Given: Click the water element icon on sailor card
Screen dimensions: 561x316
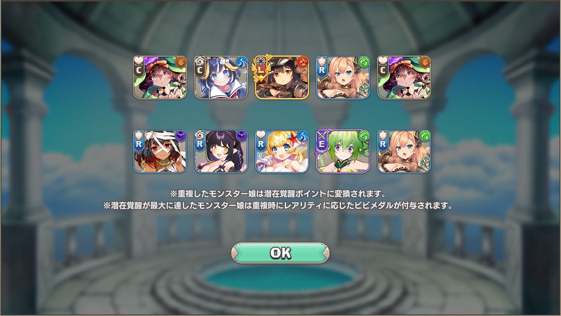Looking at the screenshot, I should (x=242, y=62).
